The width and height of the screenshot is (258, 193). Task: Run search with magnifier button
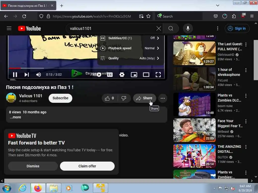(x=171, y=28)
